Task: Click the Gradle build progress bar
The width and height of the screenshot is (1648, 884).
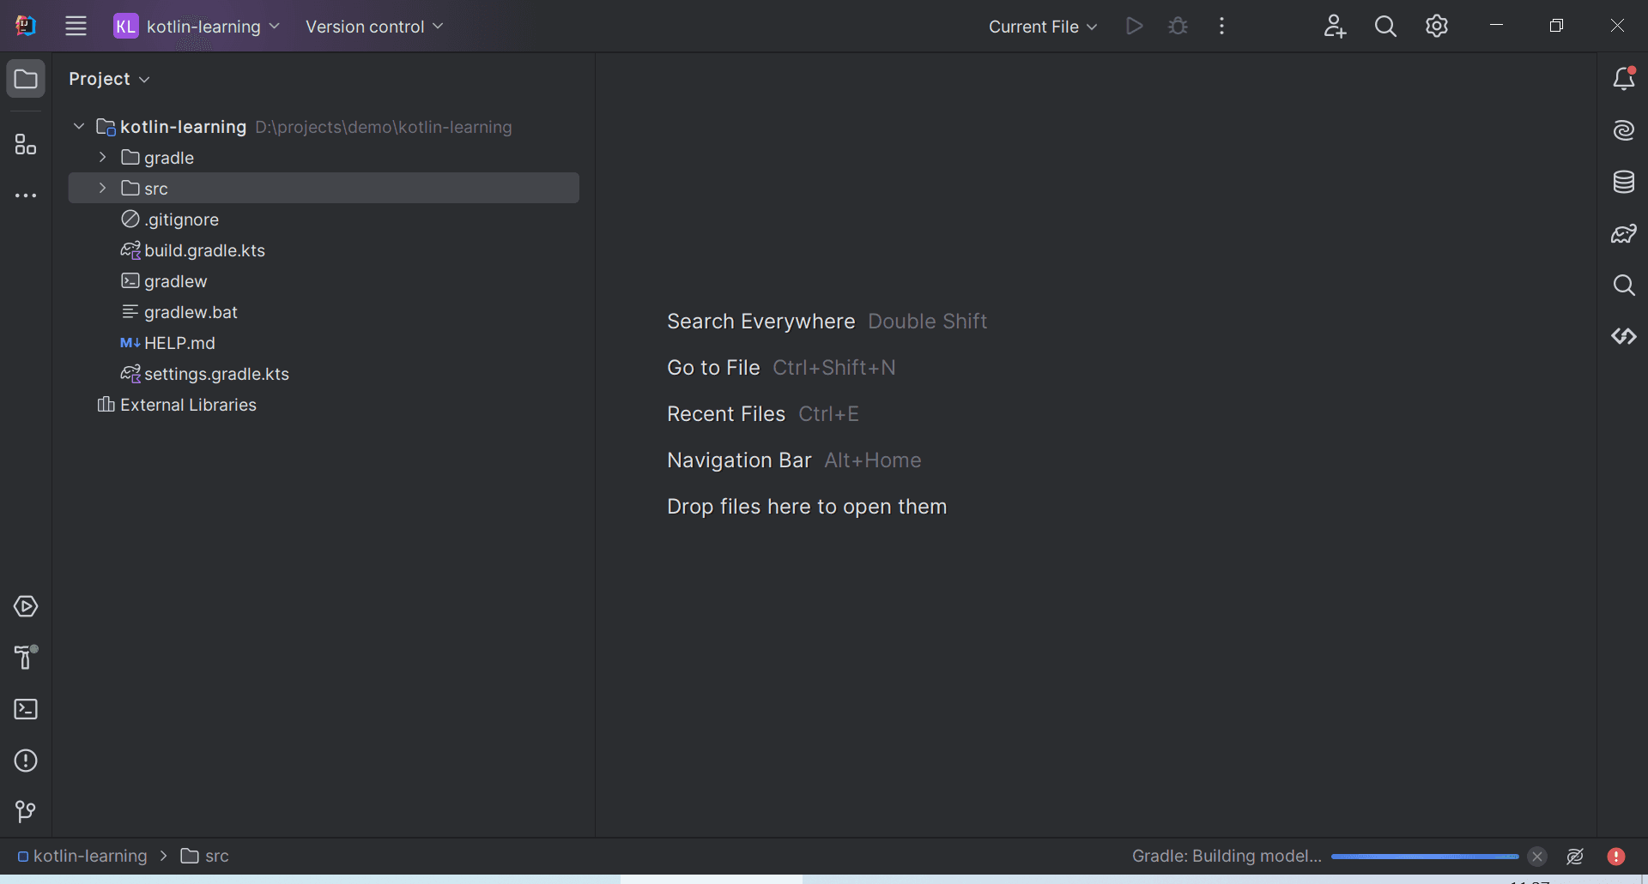Action: [x=1424, y=856]
